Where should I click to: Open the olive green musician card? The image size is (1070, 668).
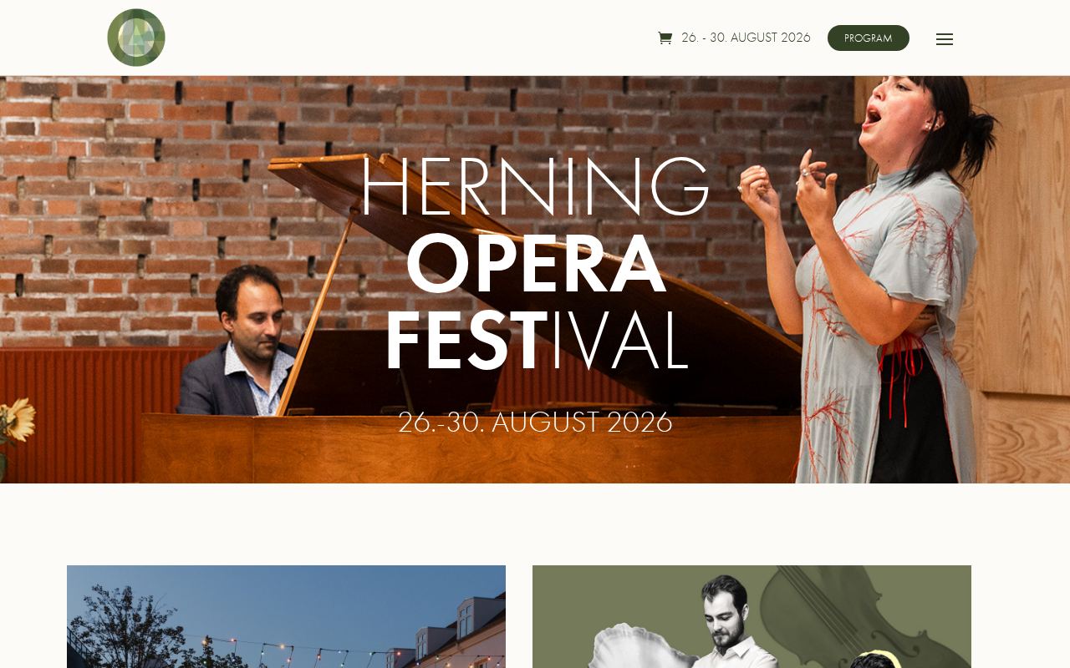click(752, 616)
